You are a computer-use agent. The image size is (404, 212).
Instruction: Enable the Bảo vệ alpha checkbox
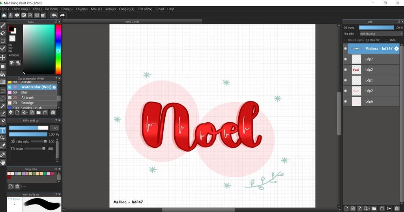(x=346, y=40)
